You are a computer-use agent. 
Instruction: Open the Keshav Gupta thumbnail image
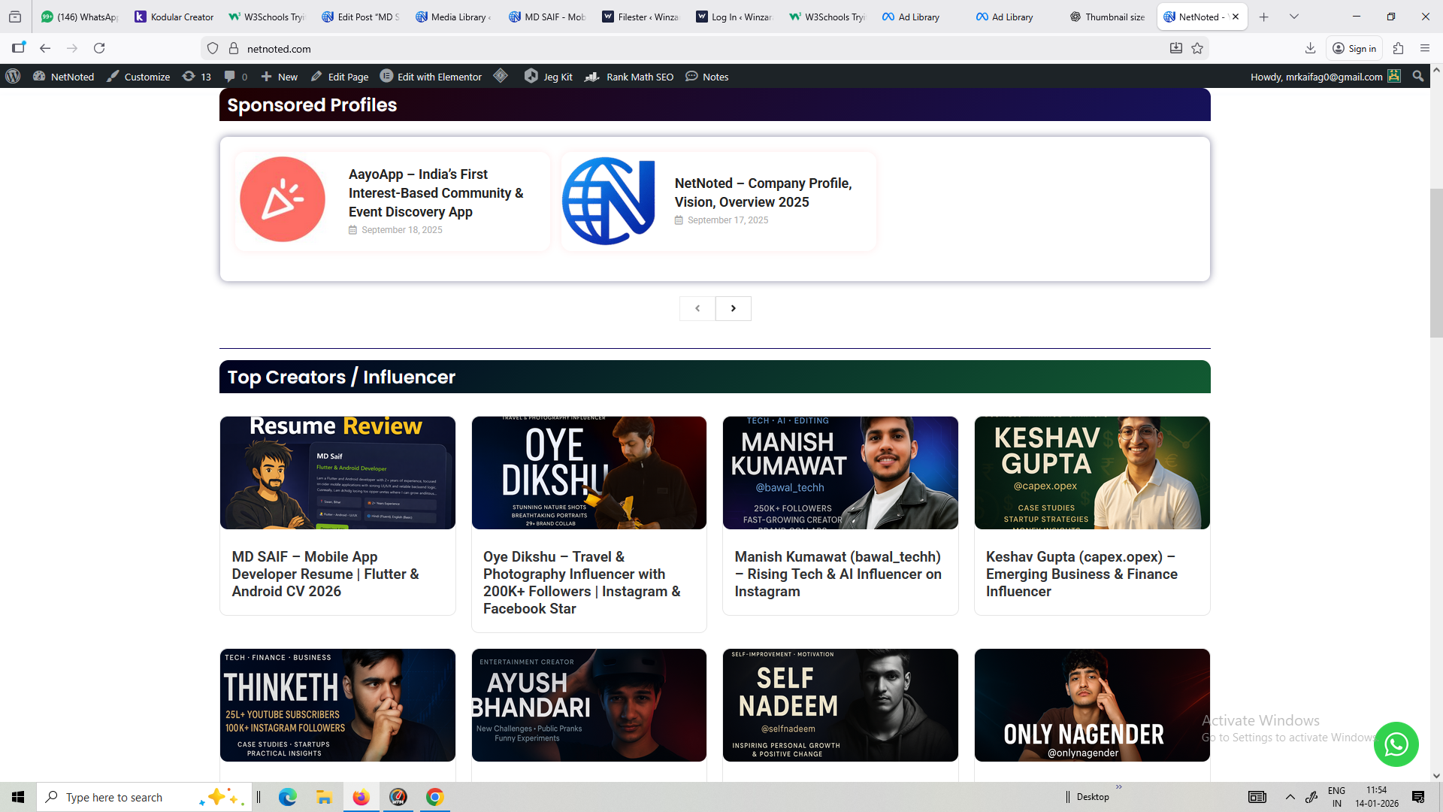tap(1091, 473)
